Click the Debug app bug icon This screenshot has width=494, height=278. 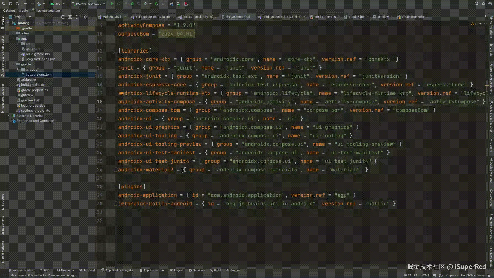tap(132, 4)
